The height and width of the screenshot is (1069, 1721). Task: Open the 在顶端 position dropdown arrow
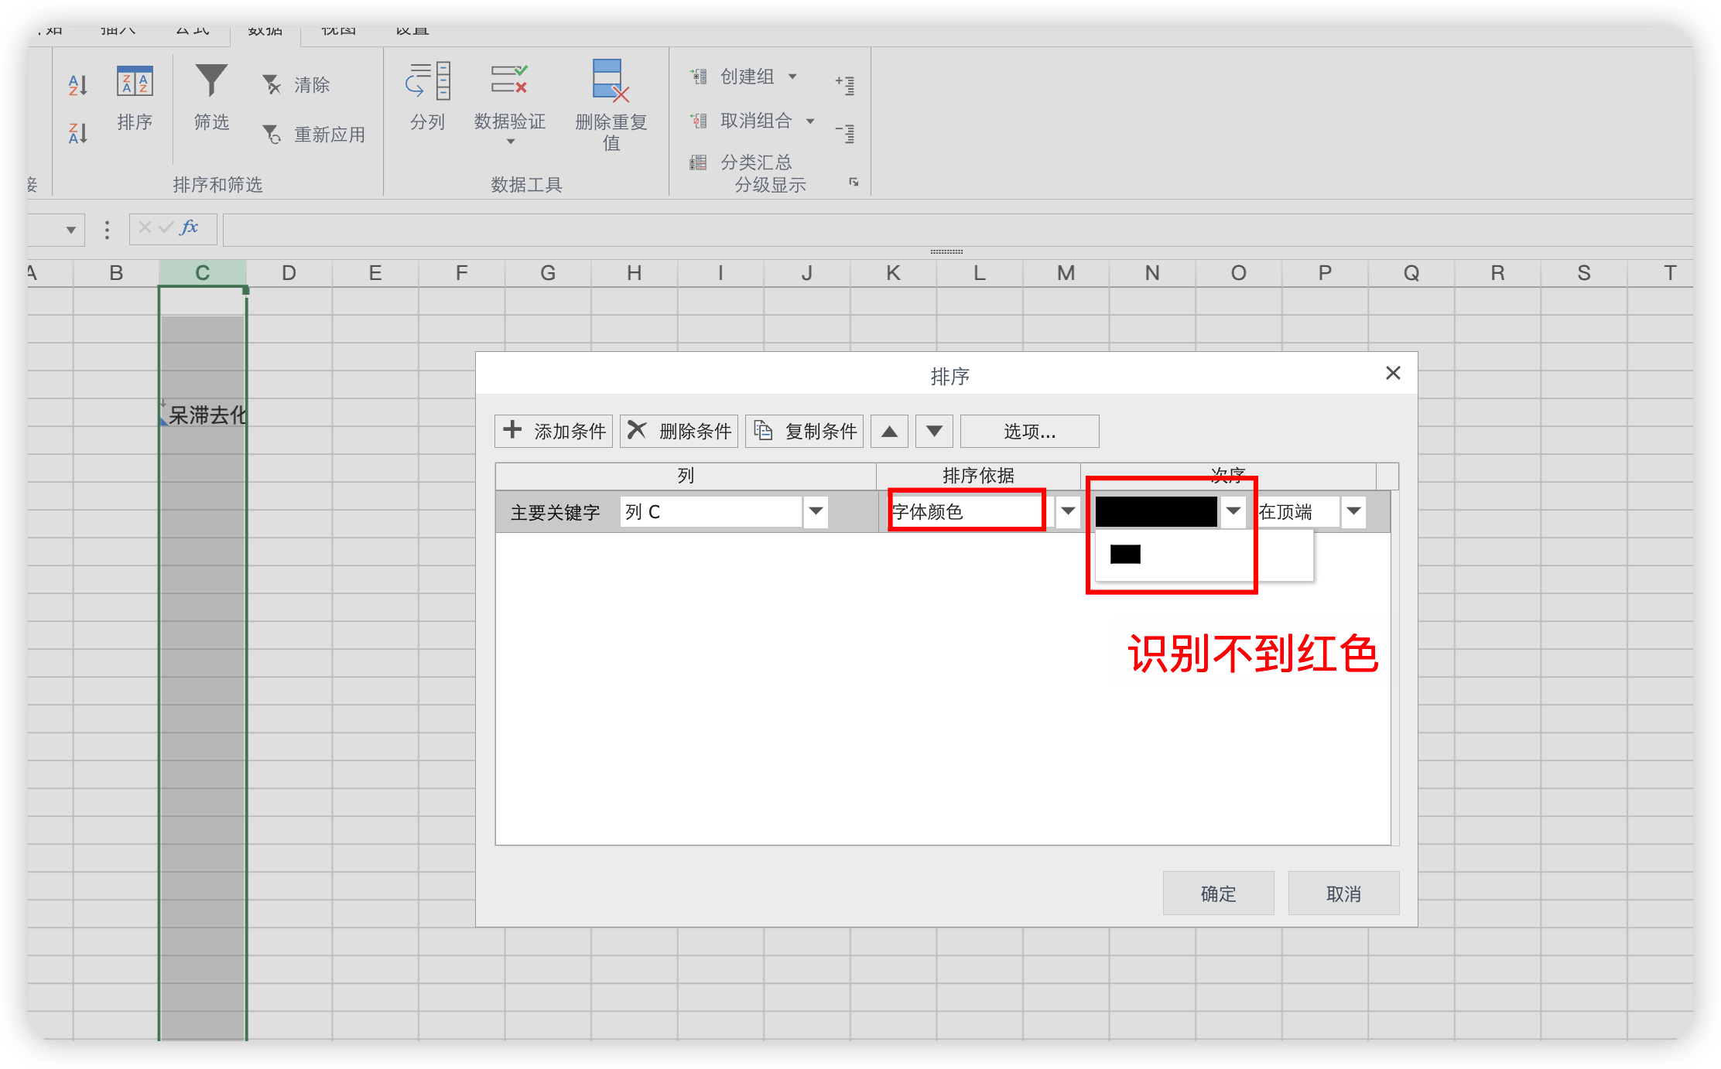(1353, 511)
